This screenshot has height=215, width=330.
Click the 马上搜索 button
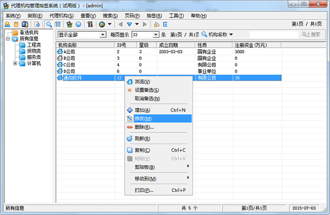311,34
